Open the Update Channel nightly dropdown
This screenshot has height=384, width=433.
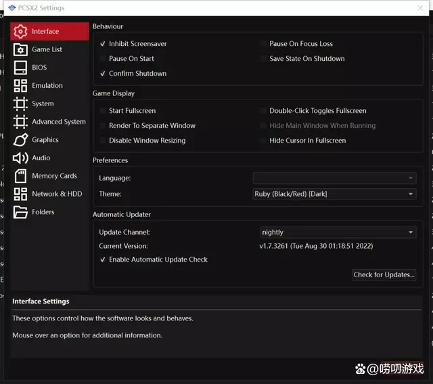point(338,233)
